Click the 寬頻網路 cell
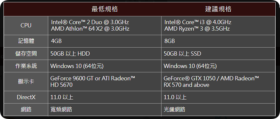280x119 pixels. point(61,109)
